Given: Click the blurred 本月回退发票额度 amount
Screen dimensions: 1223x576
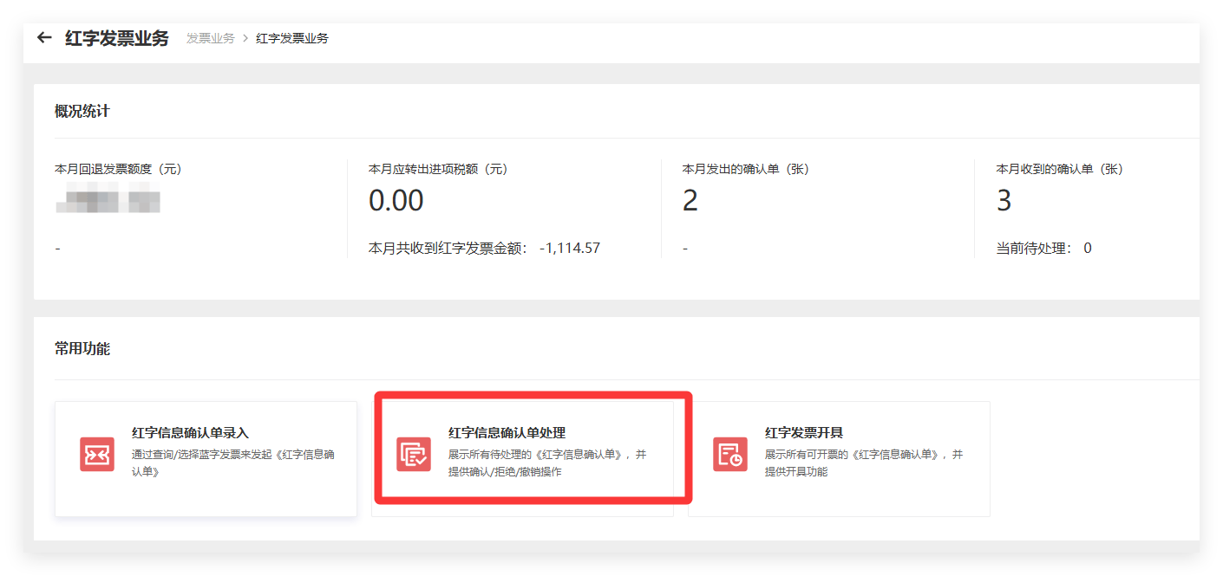Looking at the screenshot, I should pos(108,199).
